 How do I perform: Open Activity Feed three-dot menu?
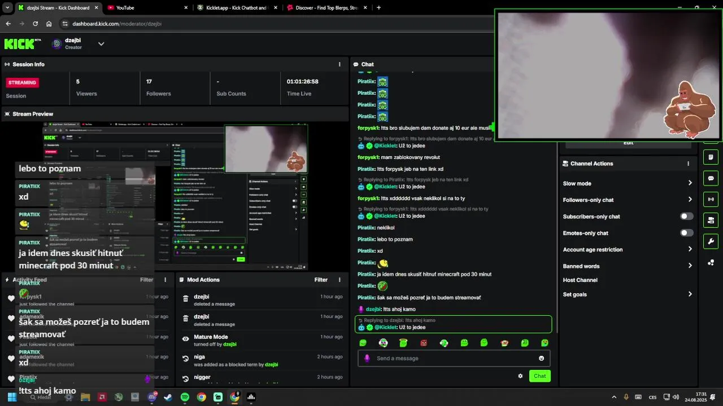click(165, 280)
